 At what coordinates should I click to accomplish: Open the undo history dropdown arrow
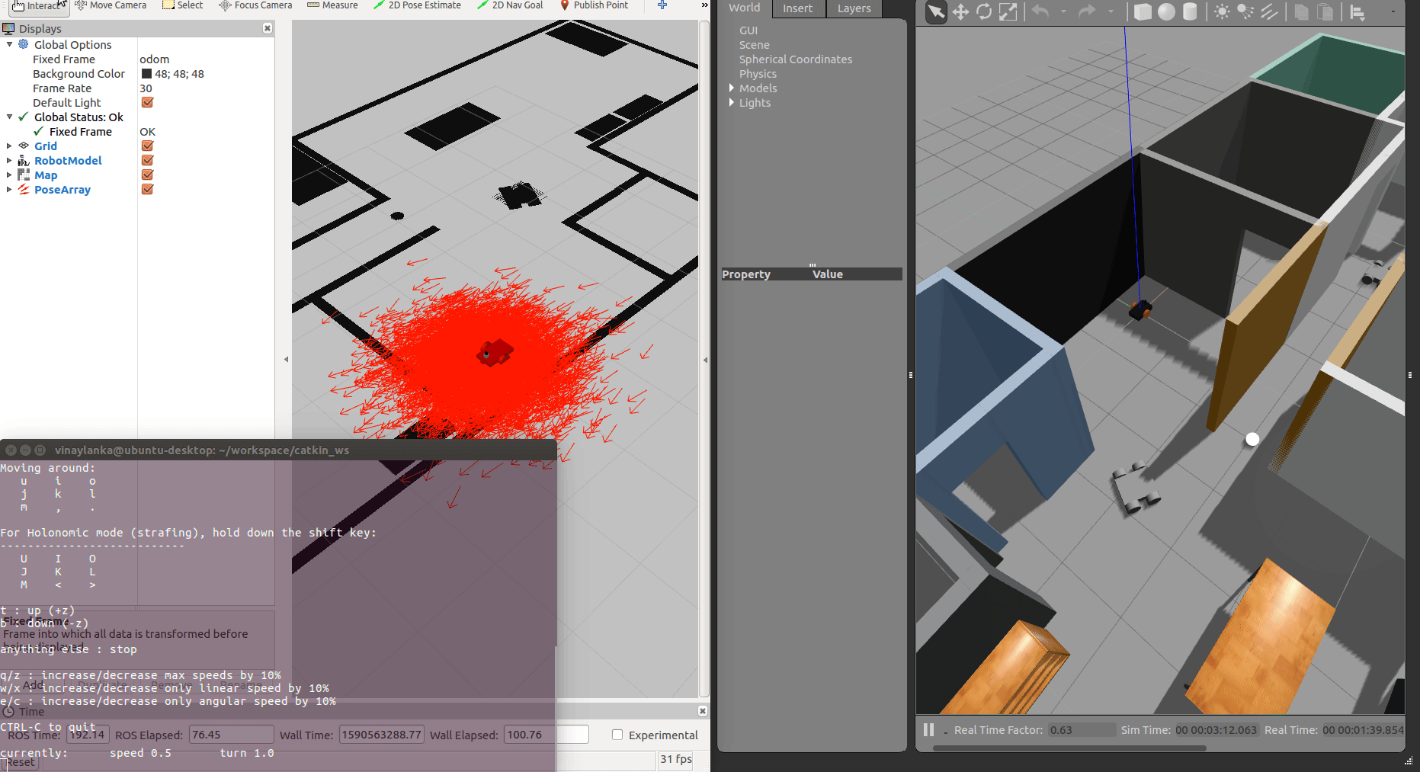click(x=1063, y=12)
